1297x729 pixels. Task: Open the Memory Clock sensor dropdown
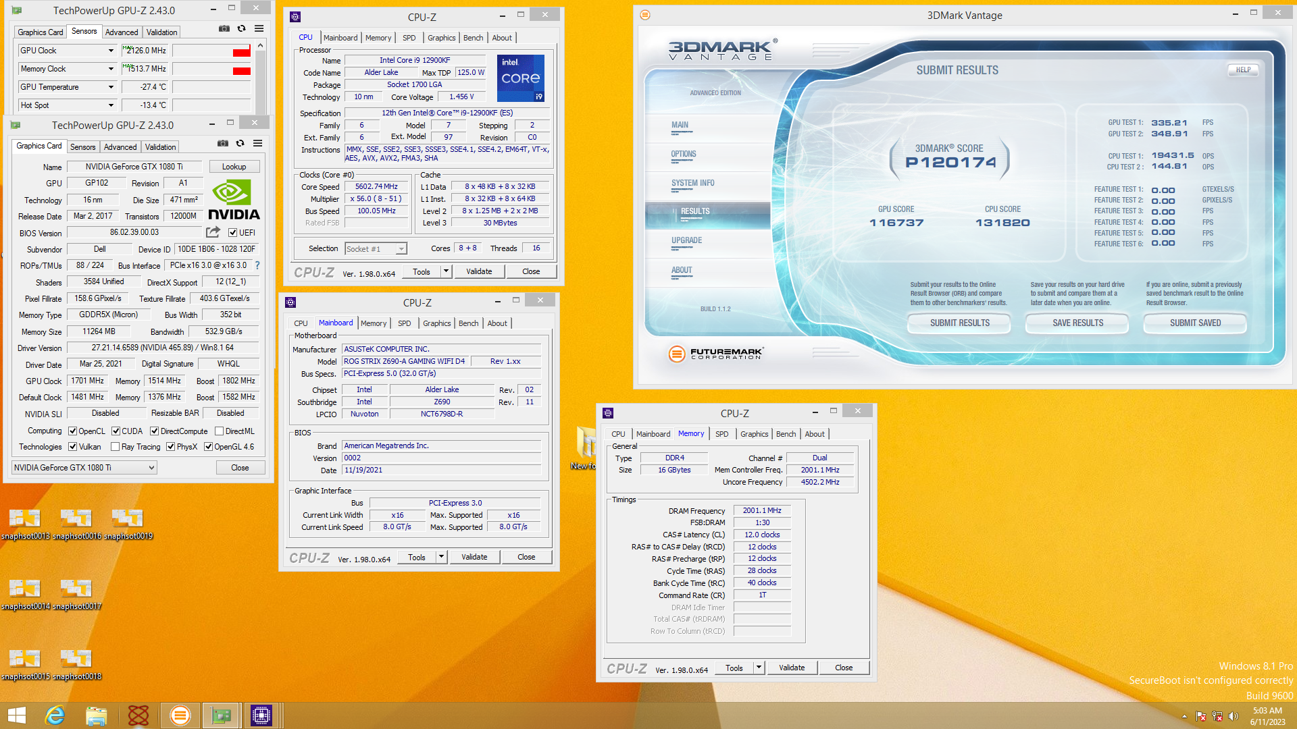coord(111,69)
